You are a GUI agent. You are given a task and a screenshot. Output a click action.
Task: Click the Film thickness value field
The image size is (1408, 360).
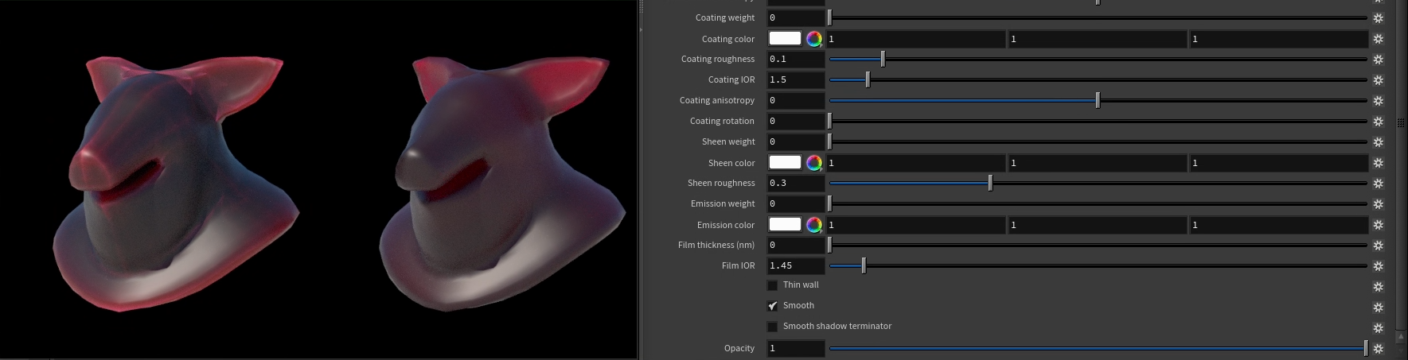pos(796,245)
